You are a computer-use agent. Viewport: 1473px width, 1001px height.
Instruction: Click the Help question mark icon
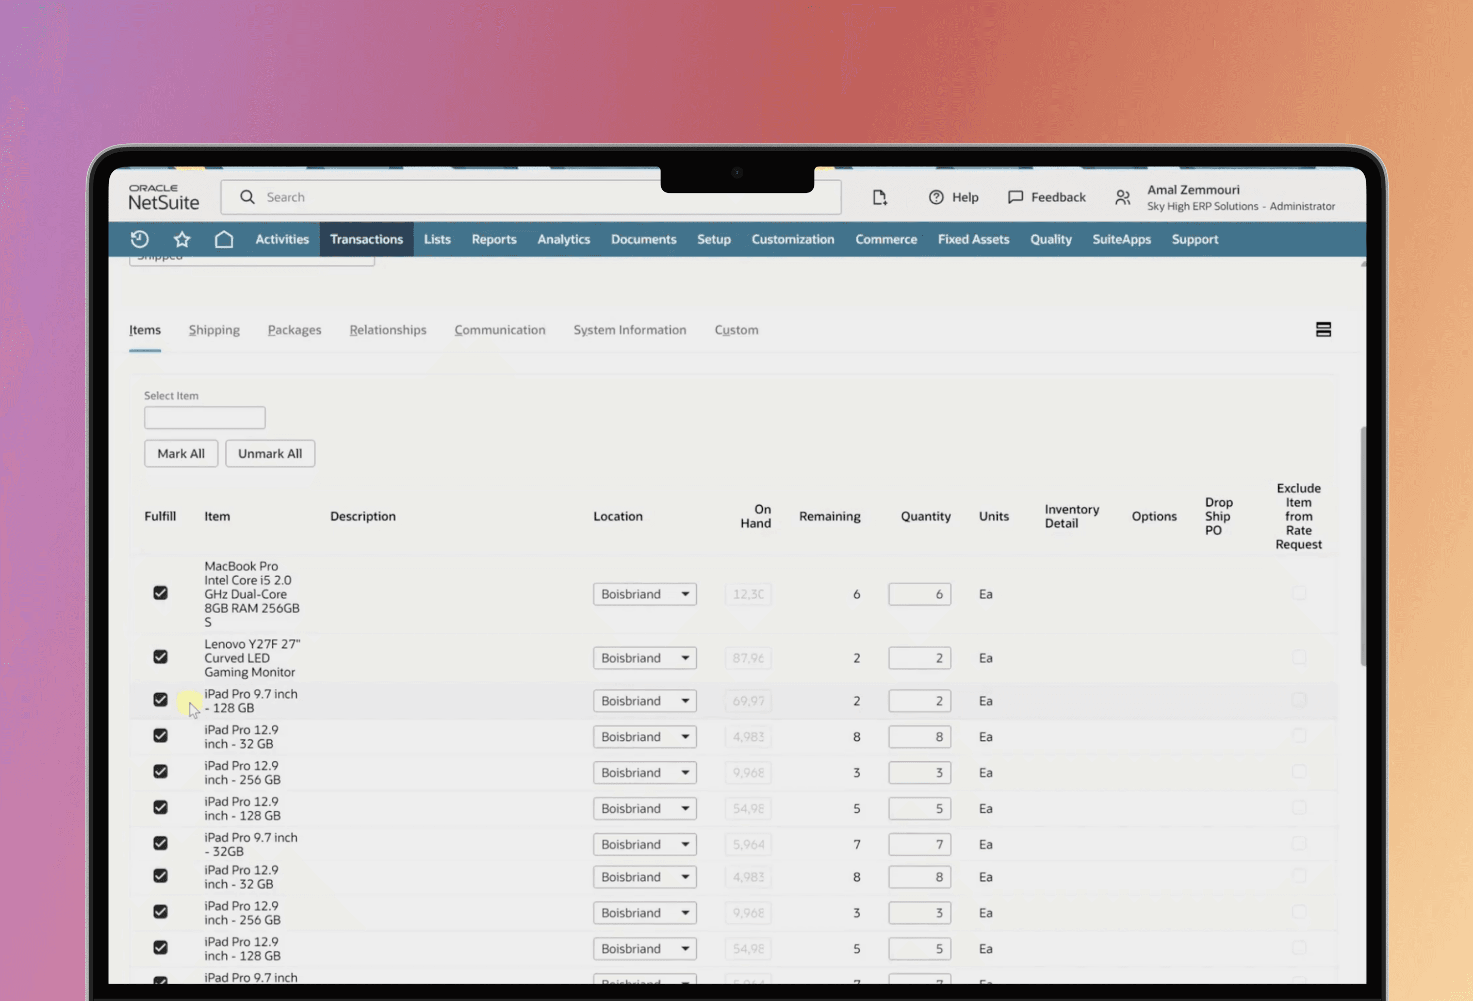(936, 197)
